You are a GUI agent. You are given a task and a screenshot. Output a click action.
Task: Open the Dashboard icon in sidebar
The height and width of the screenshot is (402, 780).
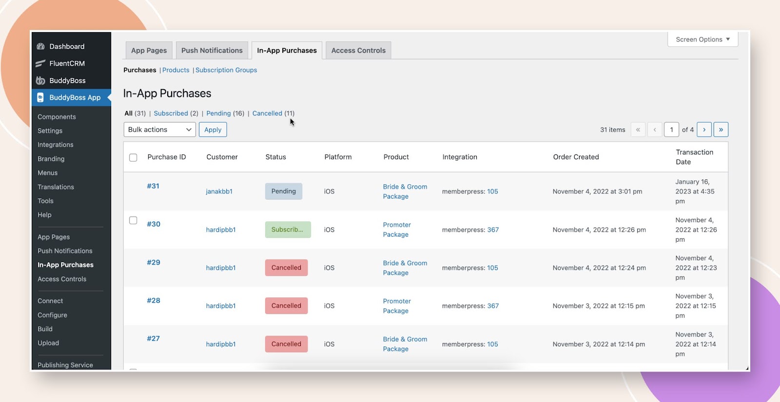pyautogui.click(x=41, y=46)
